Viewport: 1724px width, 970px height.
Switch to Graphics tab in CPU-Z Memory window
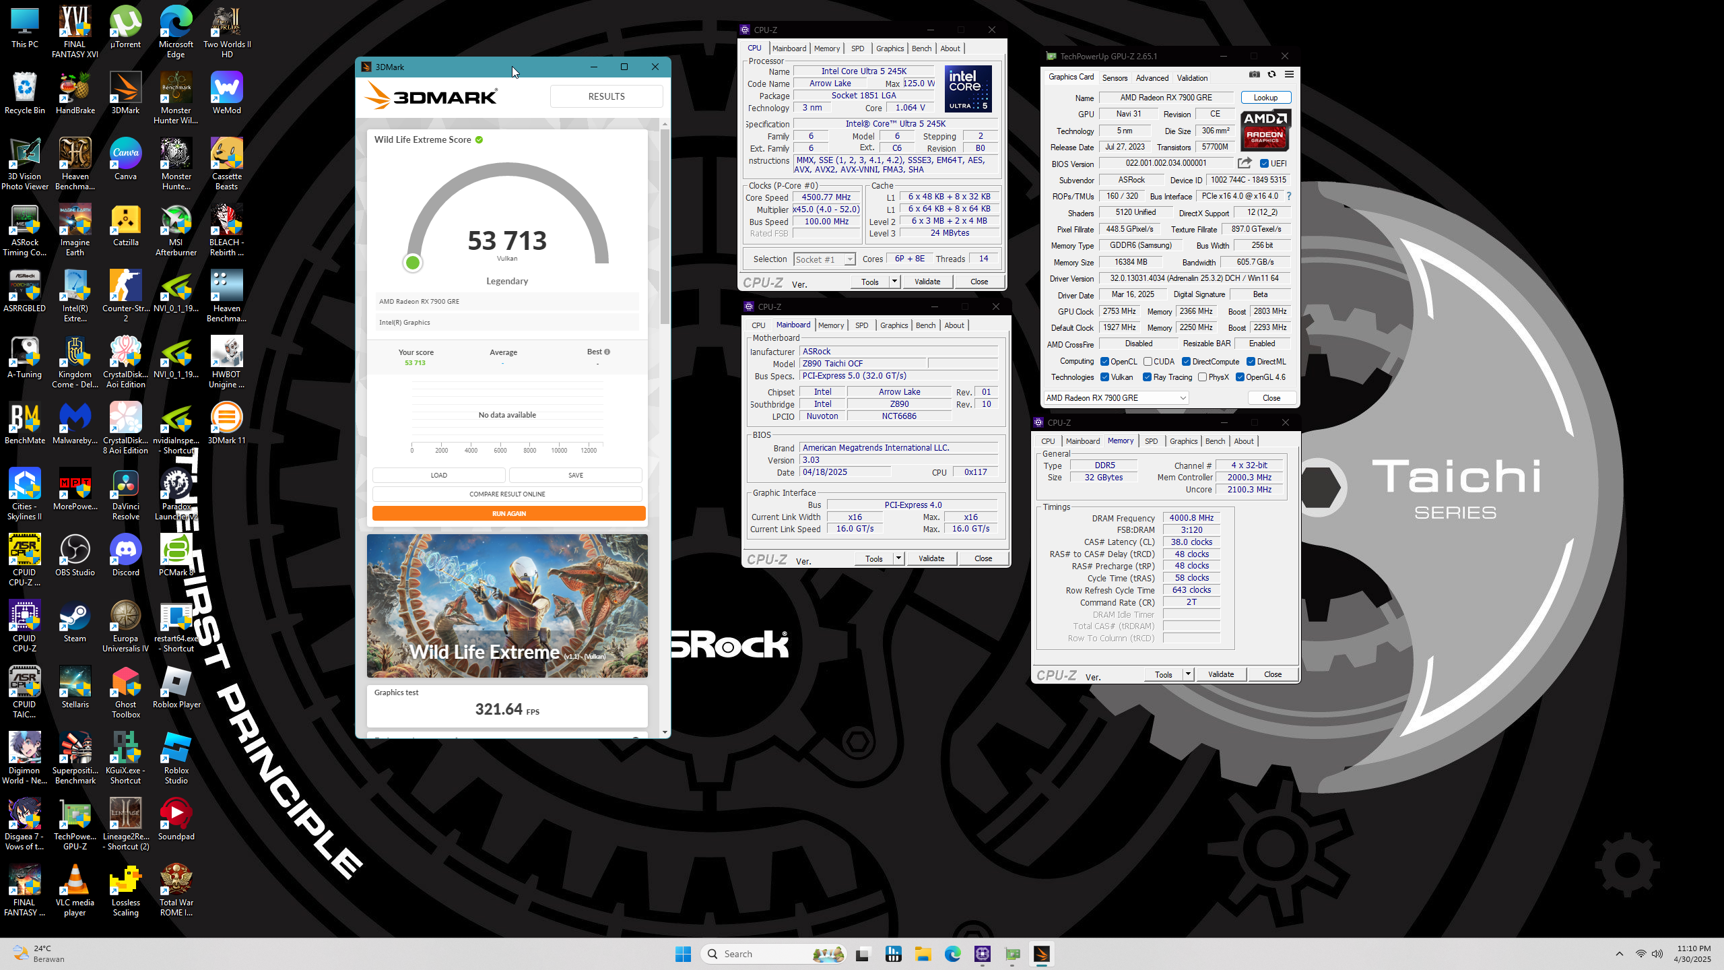1183,441
